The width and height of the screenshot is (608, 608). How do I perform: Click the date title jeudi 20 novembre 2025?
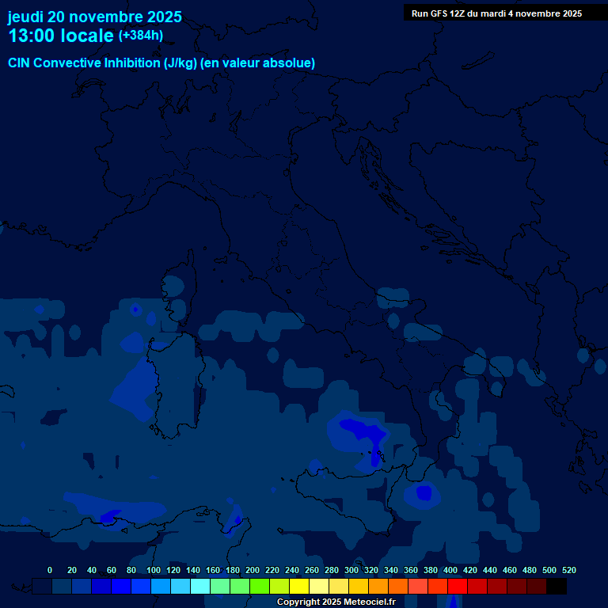(94, 17)
